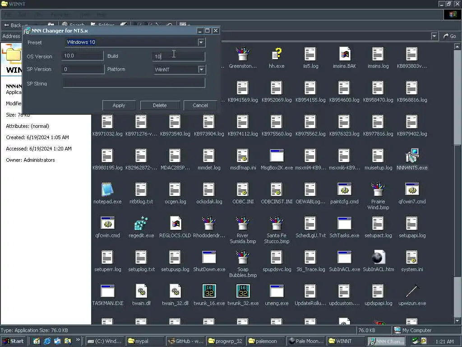Image resolution: width=462 pixels, height=347 pixels.
Task: Select the ODBC.INI file icon
Action: 242,189
